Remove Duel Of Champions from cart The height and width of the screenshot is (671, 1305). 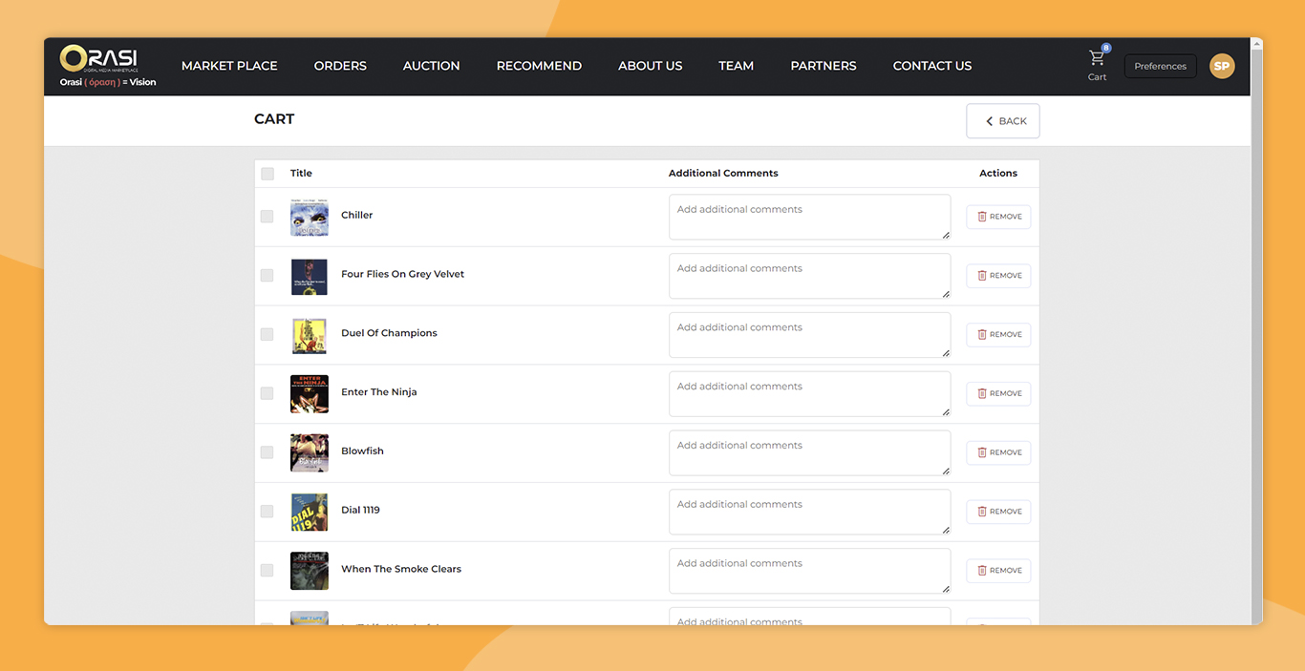coord(998,335)
